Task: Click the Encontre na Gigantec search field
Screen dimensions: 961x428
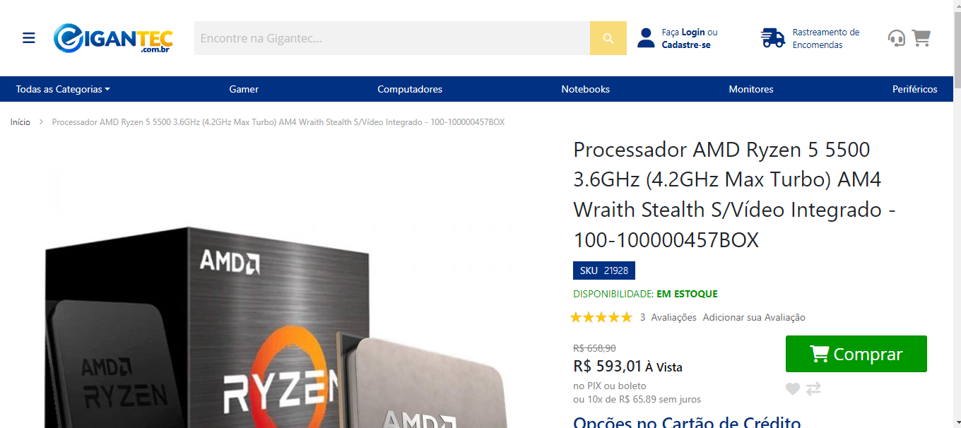Action: (392, 38)
